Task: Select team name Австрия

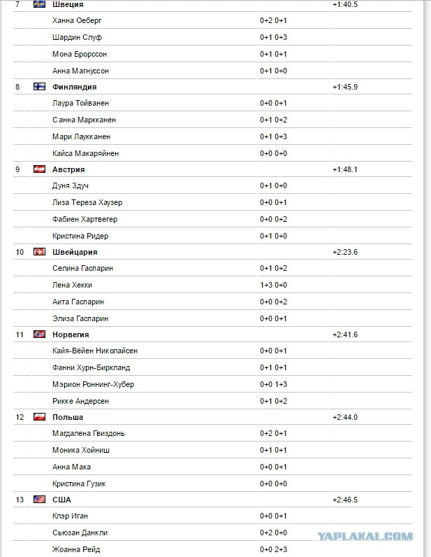Action: coord(68,169)
